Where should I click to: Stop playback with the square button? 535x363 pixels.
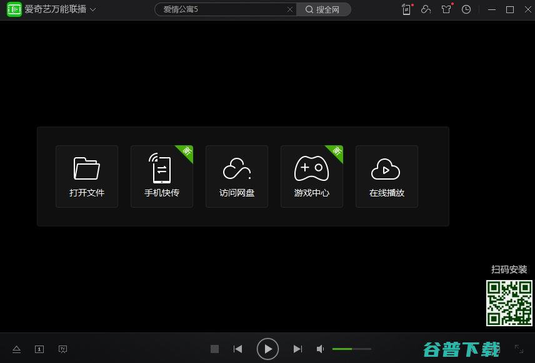214,349
